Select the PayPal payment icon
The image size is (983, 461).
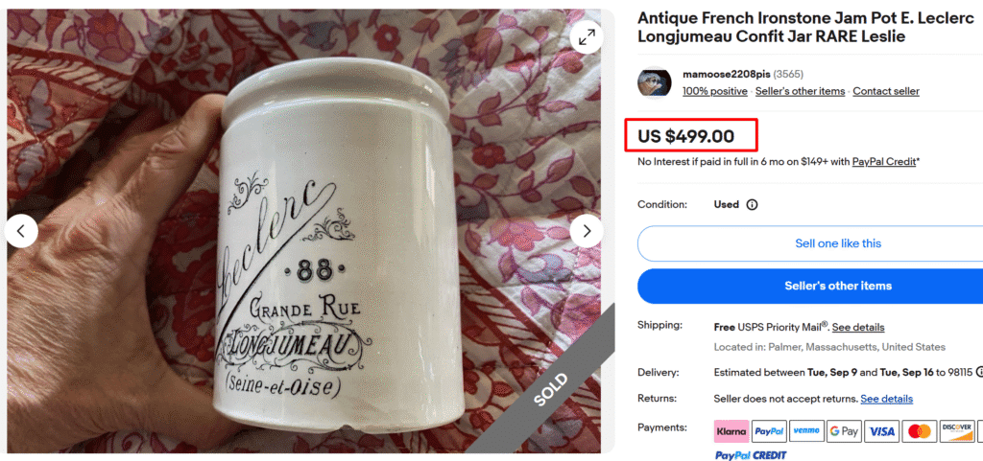pos(768,431)
